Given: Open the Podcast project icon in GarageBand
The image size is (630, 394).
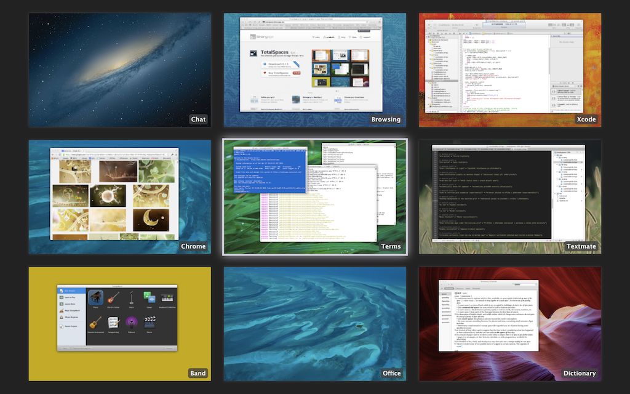Looking at the screenshot, I should click(131, 321).
